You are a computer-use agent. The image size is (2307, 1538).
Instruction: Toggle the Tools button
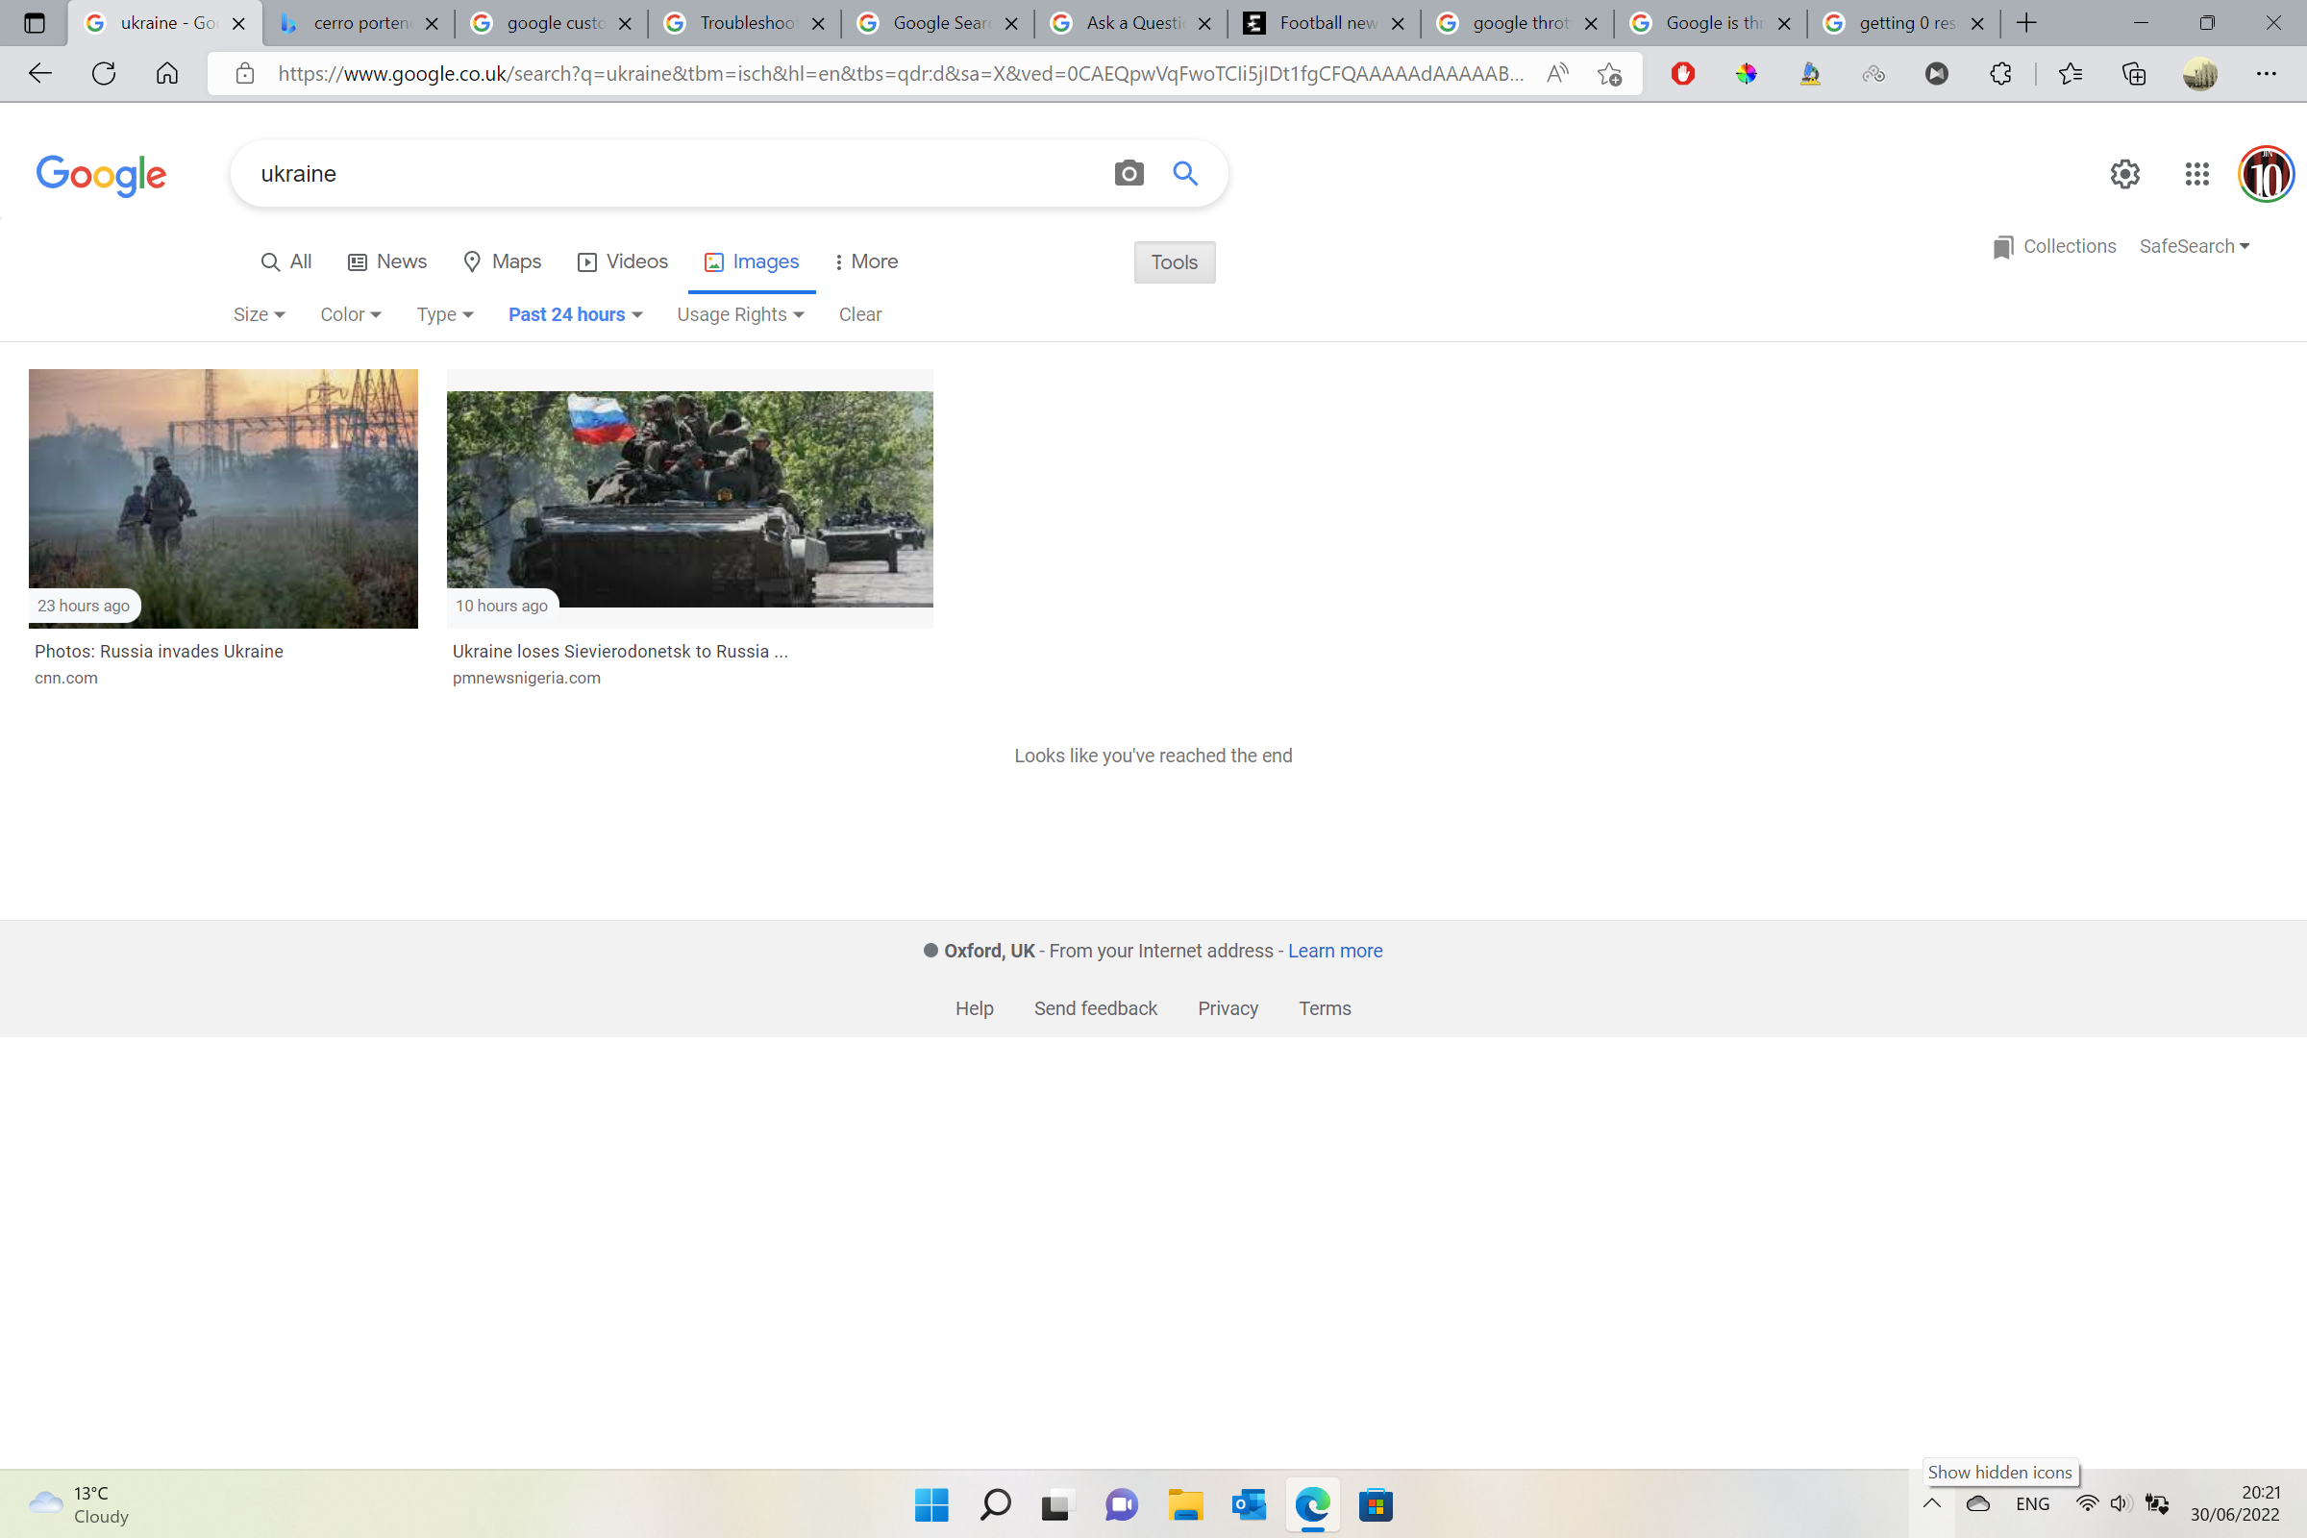(x=1174, y=261)
